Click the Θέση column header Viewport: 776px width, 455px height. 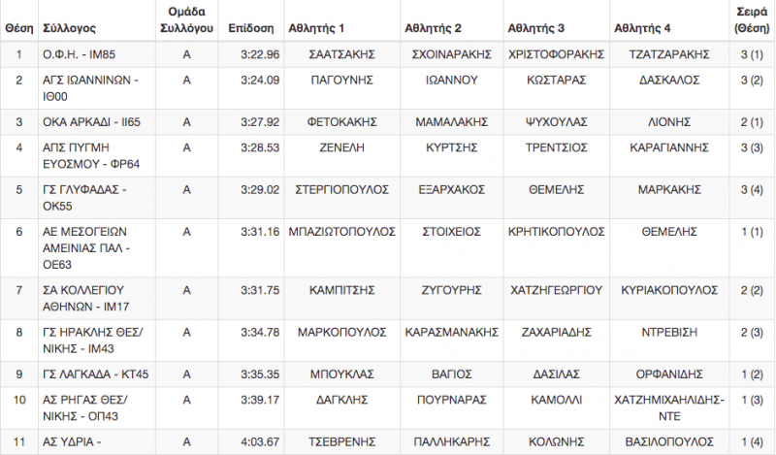(18, 28)
